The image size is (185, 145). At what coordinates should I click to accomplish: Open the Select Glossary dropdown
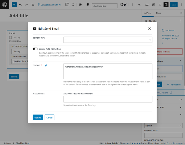[20, 61]
